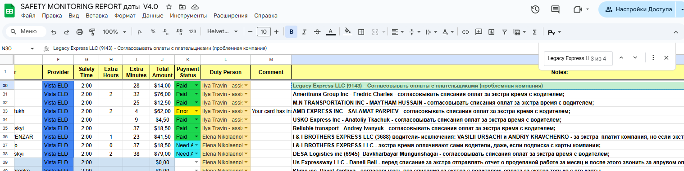The width and height of the screenshot is (684, 171).
Task: Open the fill color picker
Action: (347, 32)
